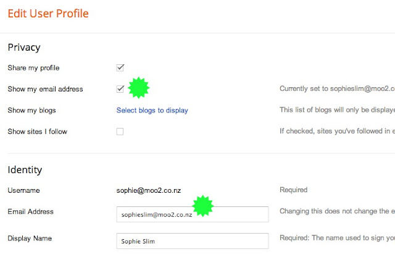Focus the Display Name field containing Sophie Slim

193,241
